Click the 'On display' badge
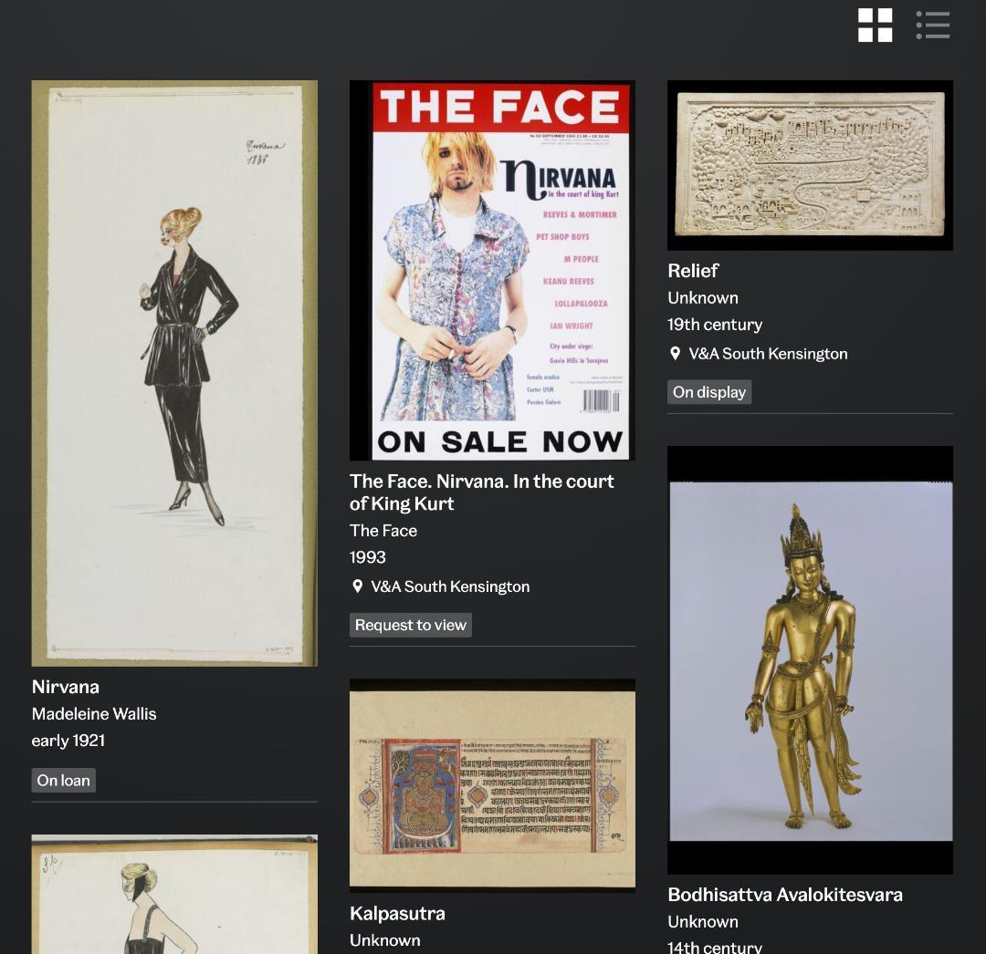986x954 pixels. pyautogui.click(x=709, y=392)
